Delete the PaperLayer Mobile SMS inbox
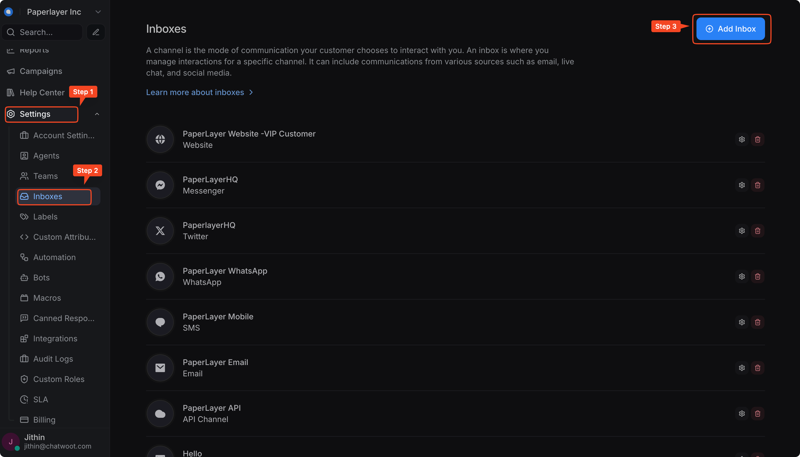 [757, 322]
